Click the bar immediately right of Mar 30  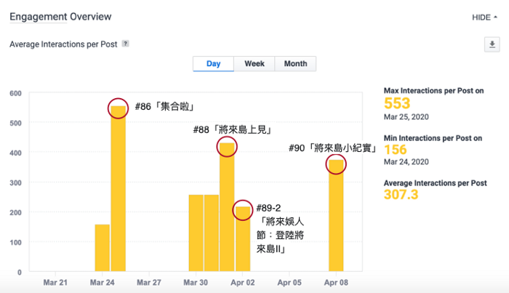212,233
